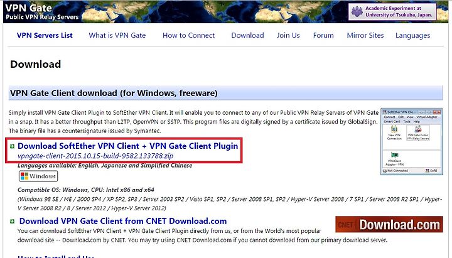Choose Languages in the navigation
452x258 pixels.
(x=412, y=36)
